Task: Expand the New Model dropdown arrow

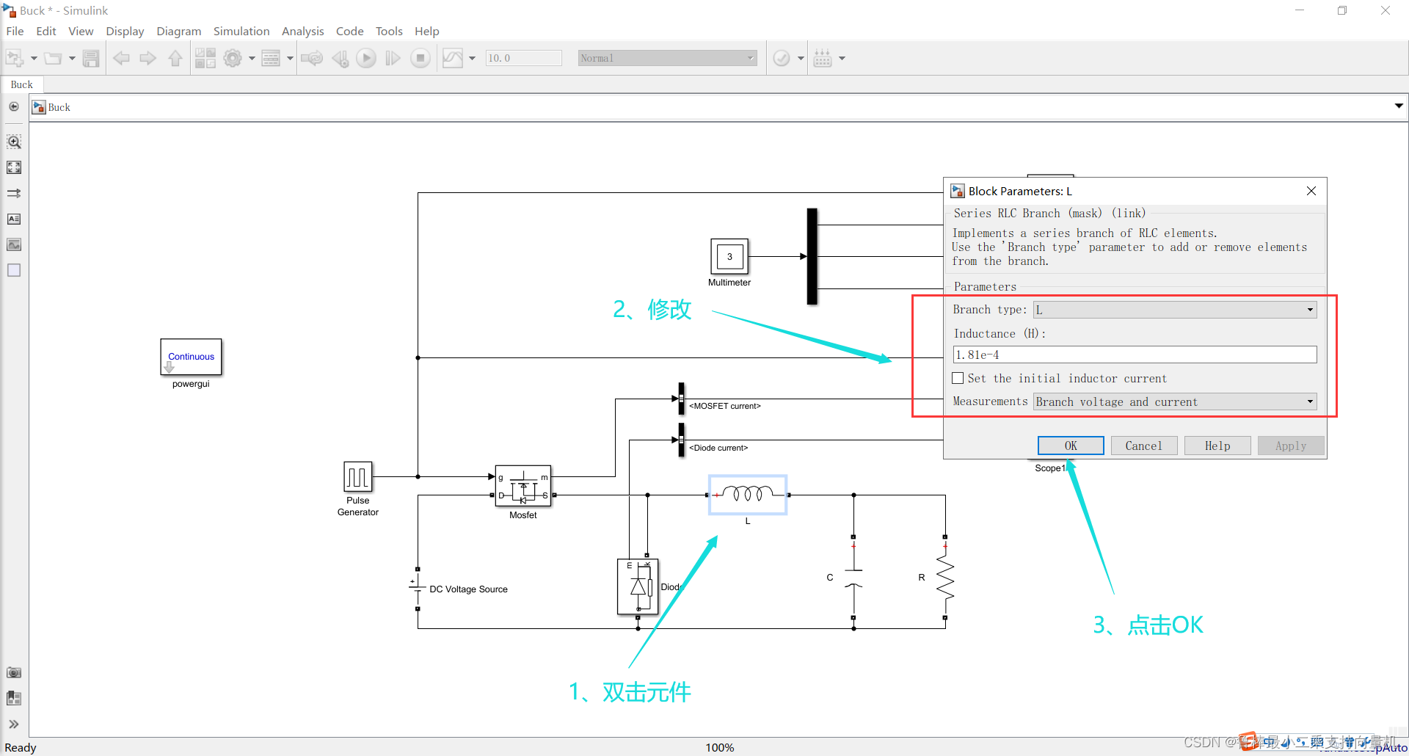Action: [34, 58]
